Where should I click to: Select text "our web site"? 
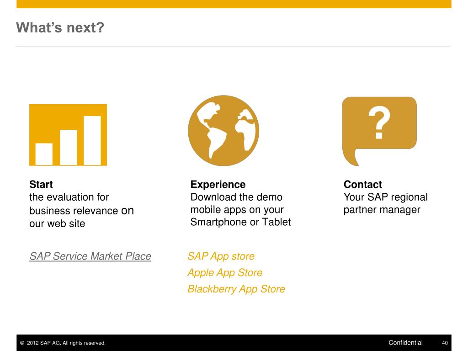click(57, 223)
